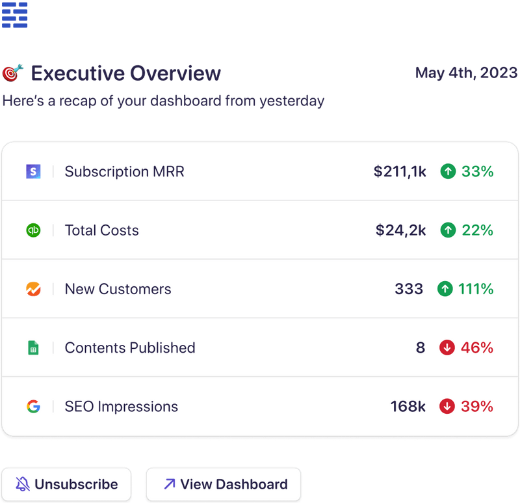Click the green 111% growth value

478,289
